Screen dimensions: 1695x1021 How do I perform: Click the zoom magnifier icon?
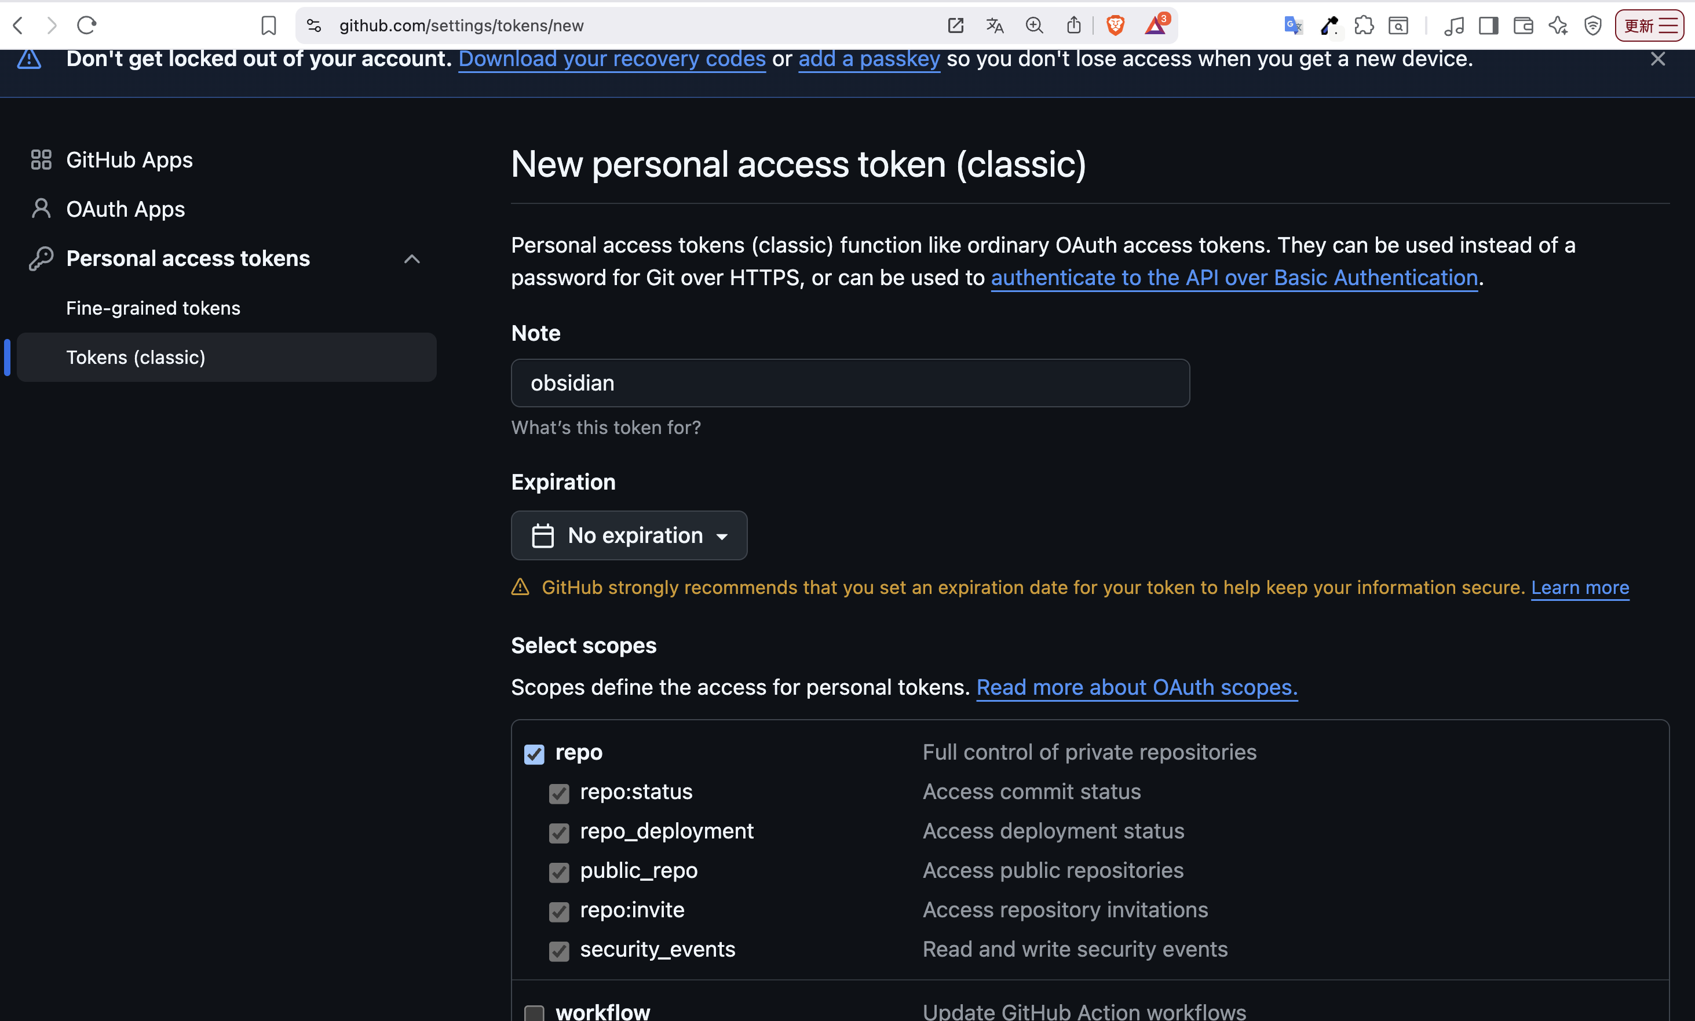(1034, 25)
